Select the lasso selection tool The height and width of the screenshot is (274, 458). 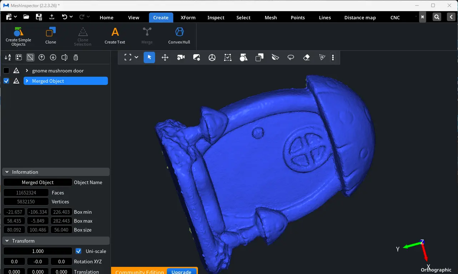coord(291,57)
